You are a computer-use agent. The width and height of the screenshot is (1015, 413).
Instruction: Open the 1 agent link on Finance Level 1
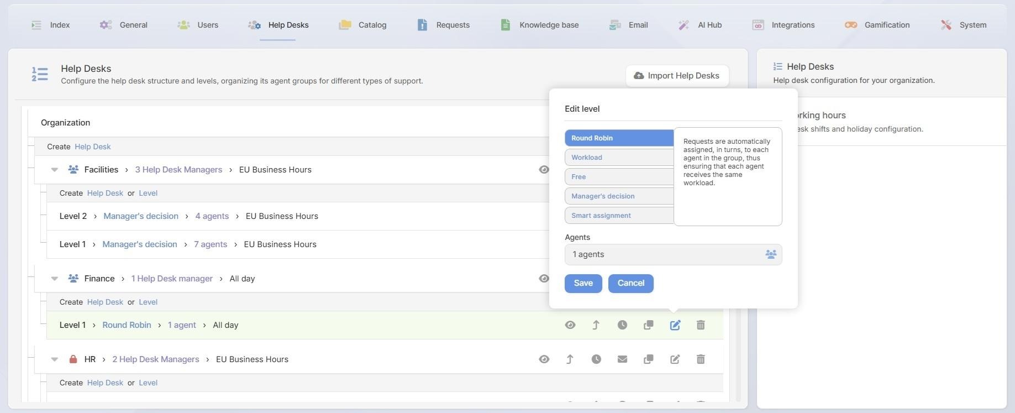pos(182,325)
